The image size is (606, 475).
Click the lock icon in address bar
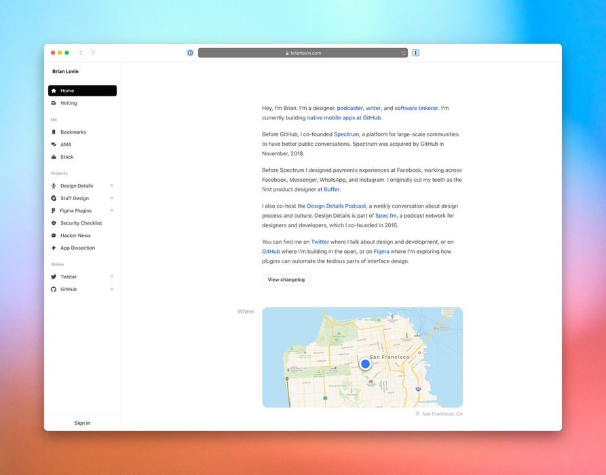pos(287,54)
